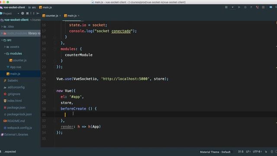Screen dimensions: 277x156
Task: Click the .gitignore red diamond file icon
Action: click(5, 94)
